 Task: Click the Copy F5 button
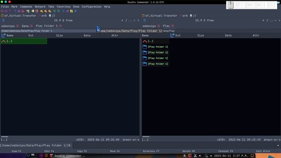coord(82,151)
